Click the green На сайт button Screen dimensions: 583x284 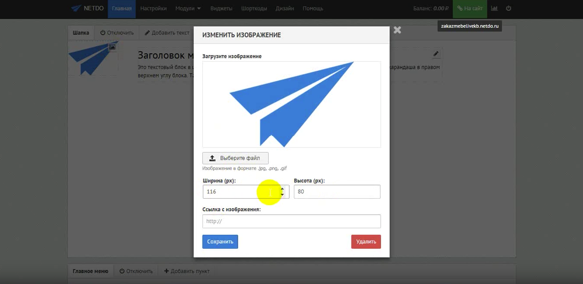click(469, 8)
